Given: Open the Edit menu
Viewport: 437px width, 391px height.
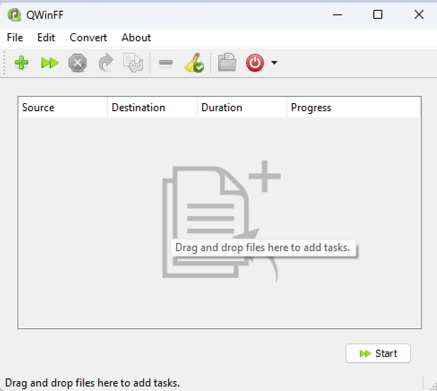Looking at the screenshot, I should click(46, 38).
